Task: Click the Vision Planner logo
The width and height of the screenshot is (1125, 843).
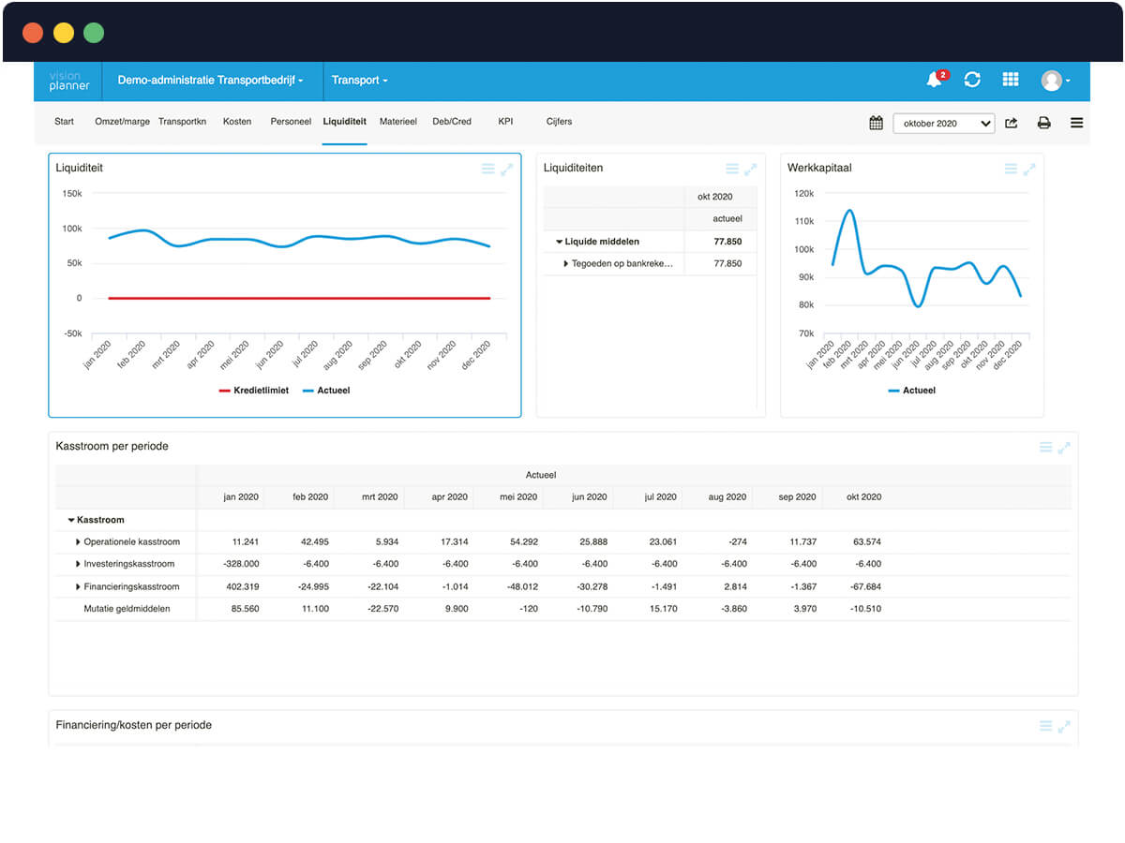Action: coord(69,81)
